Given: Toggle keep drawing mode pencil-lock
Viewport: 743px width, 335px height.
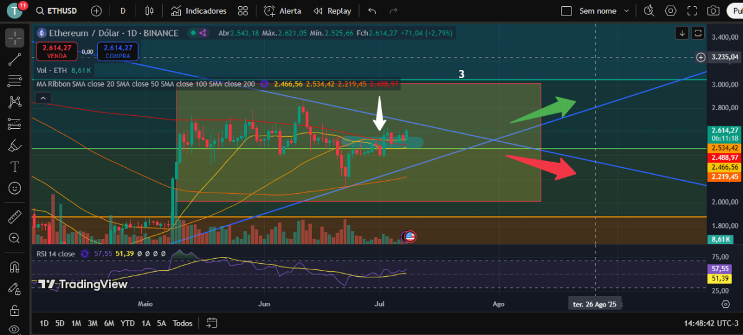Looking at the screenshot, I should (x=15, y=289).
